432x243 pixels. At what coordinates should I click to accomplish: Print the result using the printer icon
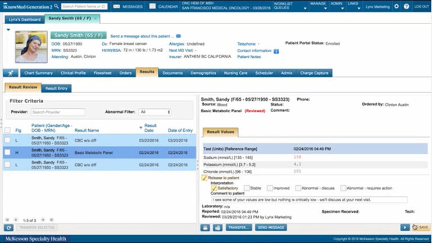coord(206,227)
